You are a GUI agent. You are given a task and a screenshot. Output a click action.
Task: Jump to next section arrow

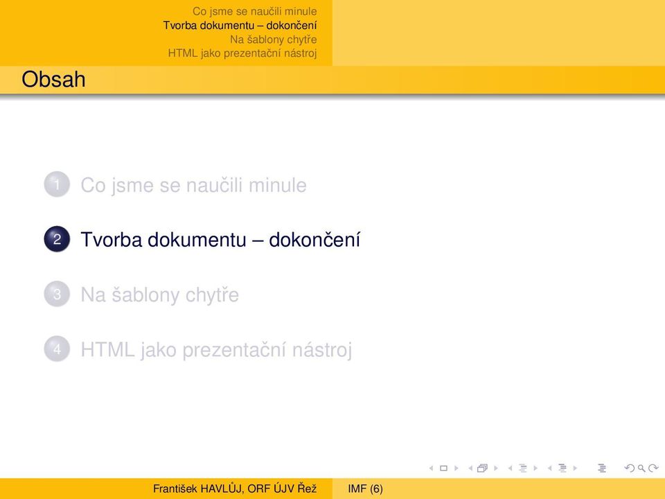pyautogui.click(x=575, y=469)
